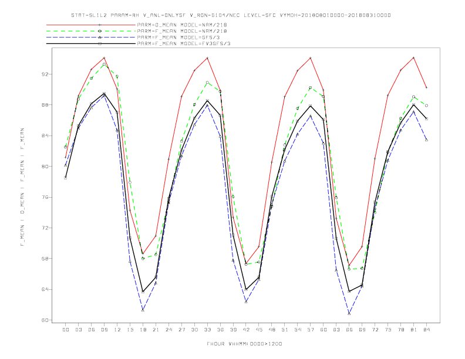Screen dimensions: 465x359
Task: Select legend label PARM=F_MEAN MODEL=FV3GFS/3
Action: point(184,43)
